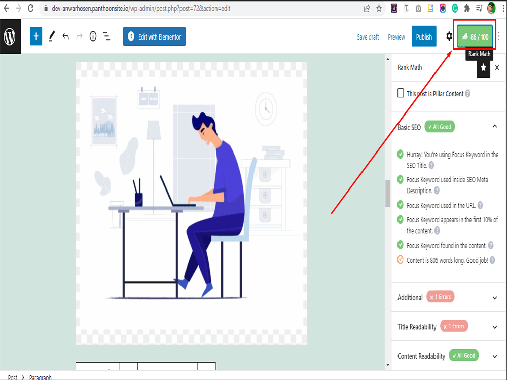Screen dimensions: 507x380
Task: Close the Rank Math sidebar
Action: [497, 67]
